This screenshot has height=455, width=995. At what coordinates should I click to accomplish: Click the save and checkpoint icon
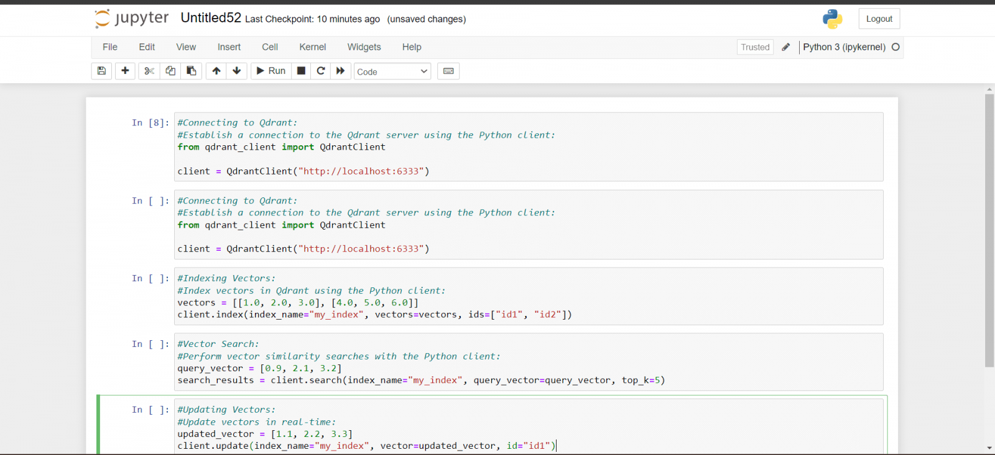pyautogui.click(x=101, y=71)
